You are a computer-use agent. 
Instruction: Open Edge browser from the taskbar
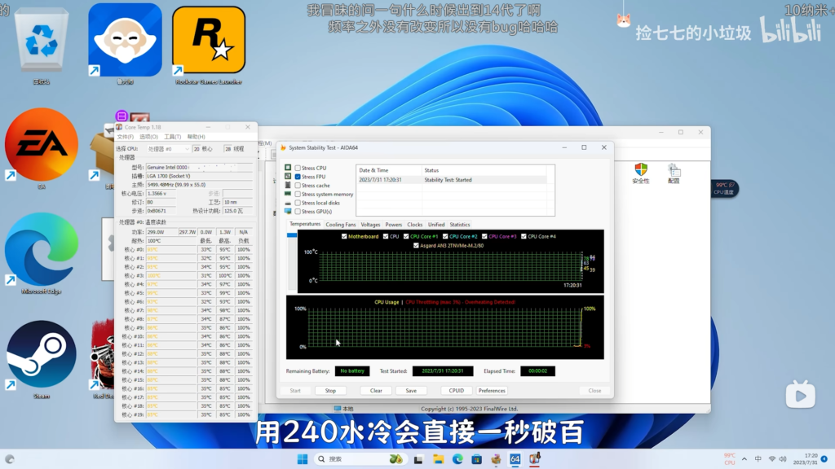click(x=457, y=459)
